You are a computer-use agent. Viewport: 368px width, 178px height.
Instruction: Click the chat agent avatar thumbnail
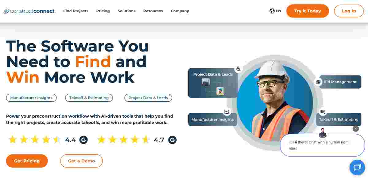(323, 133)
